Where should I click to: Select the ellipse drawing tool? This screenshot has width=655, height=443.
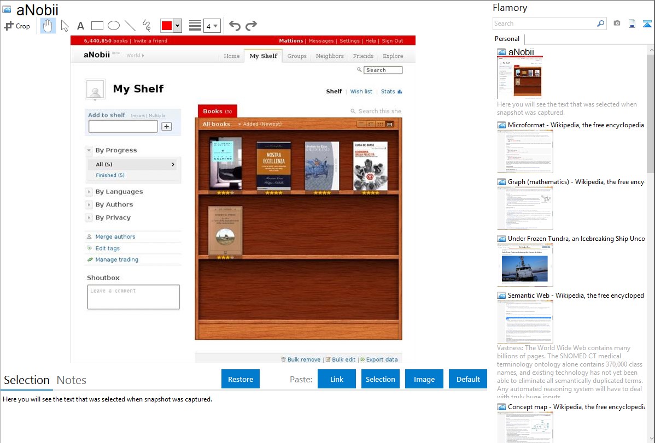point(114,26)
